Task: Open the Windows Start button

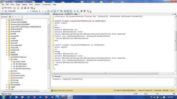Action: tap(3, 97)
